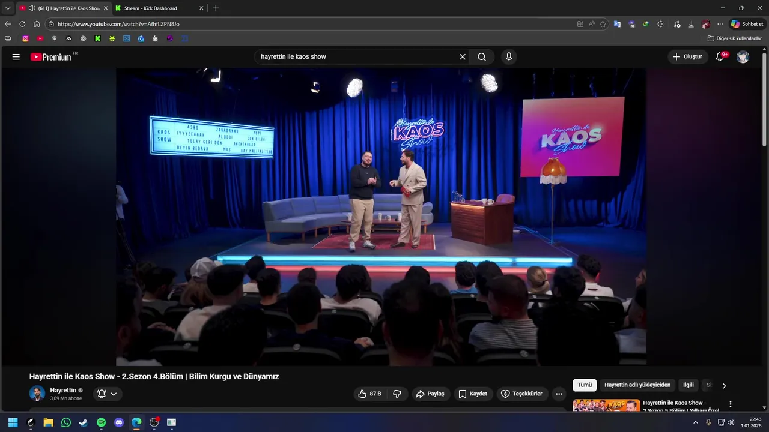
Task: Open Discord from the taskbar
Action: click(119, 422)
